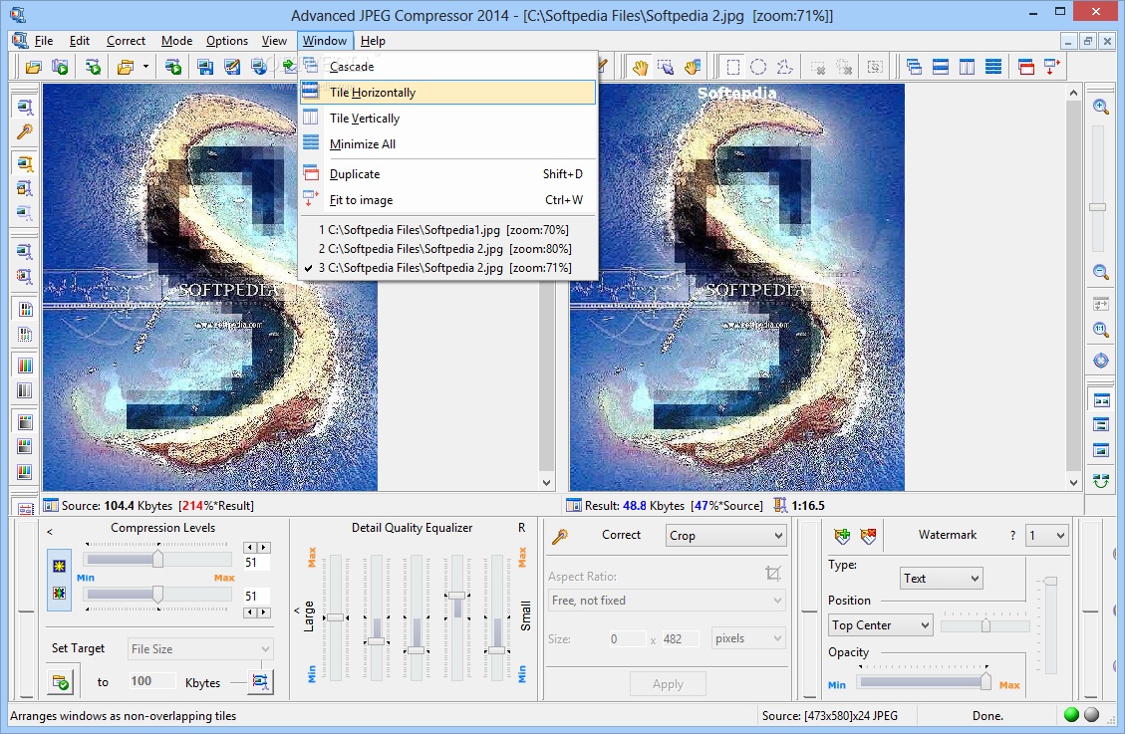Screen dimensions: 1125x734
Task: Click the duplicate window toolbar icon
Action: tap(1026, 68)
